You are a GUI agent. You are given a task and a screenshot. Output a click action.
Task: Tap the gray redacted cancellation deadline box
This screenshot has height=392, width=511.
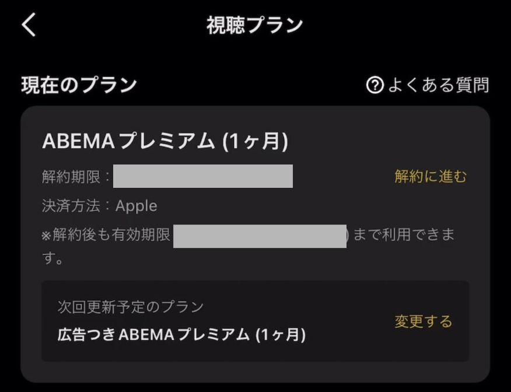coord(203,176)
